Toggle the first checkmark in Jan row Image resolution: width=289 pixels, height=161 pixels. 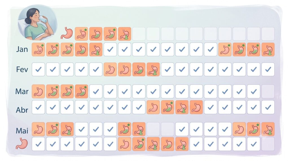110,50
